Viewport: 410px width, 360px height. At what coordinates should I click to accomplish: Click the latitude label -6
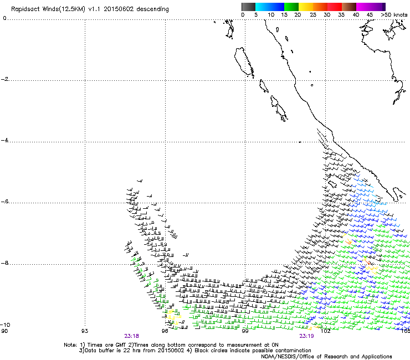click(x=5, y=202)
